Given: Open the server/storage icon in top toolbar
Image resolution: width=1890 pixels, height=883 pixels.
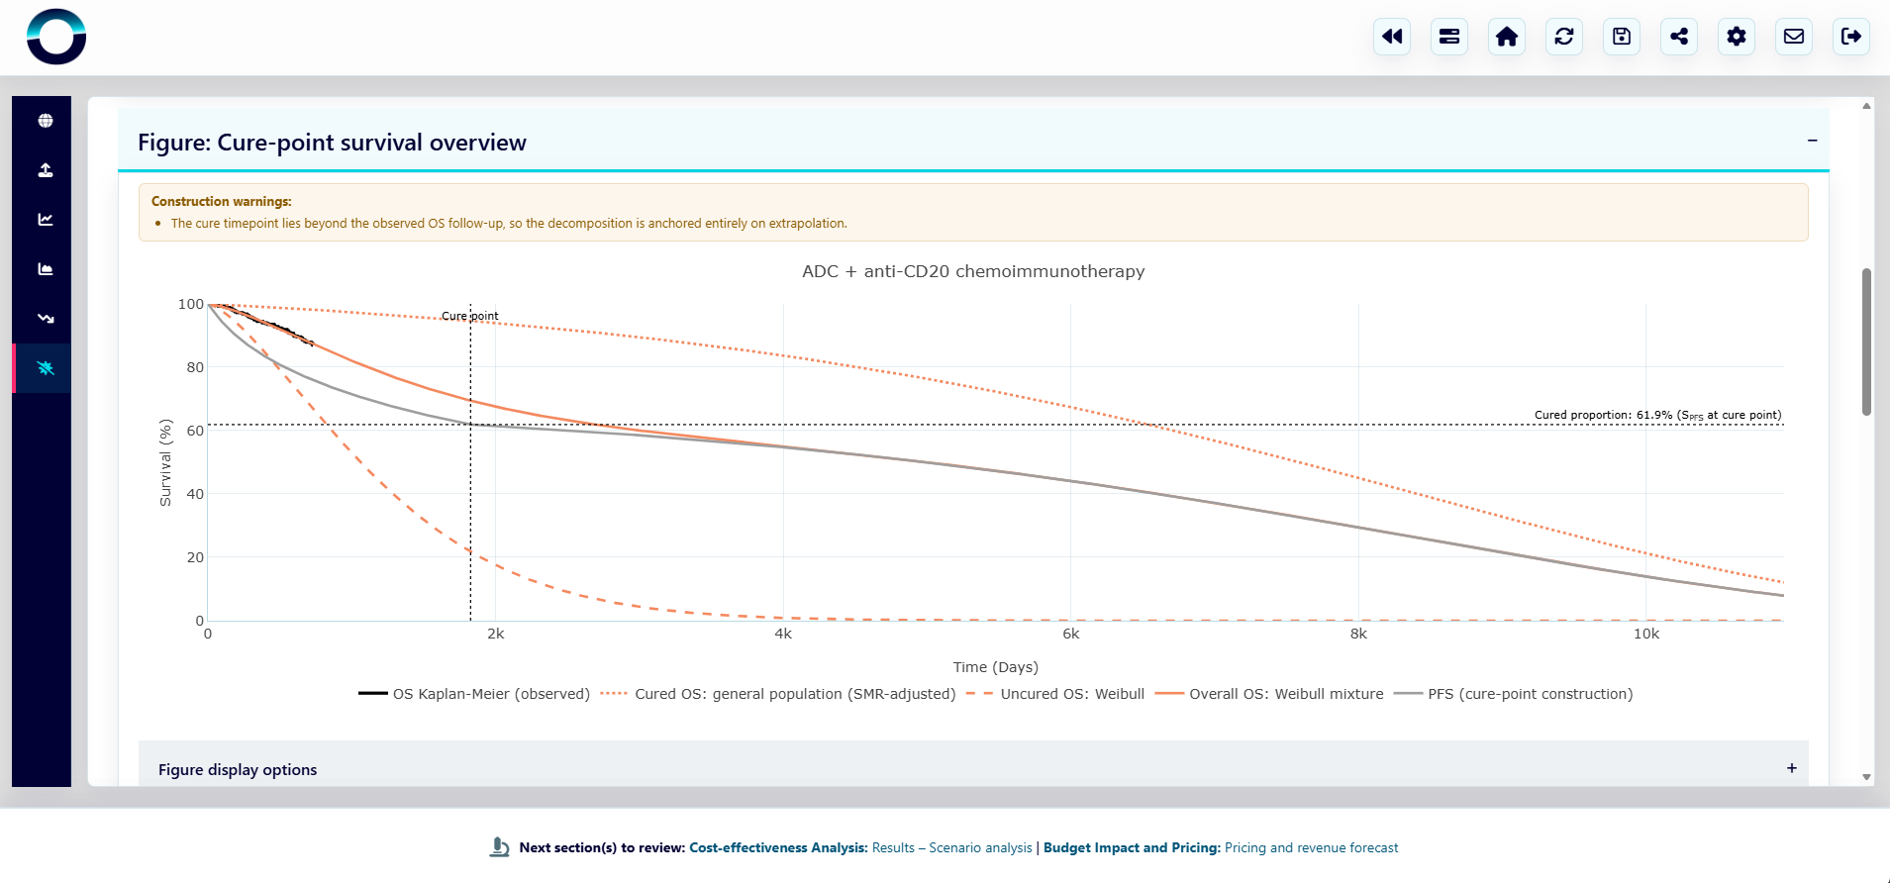Looking at the screenshot, I should pyautogui.click(x=1449, y=37).
